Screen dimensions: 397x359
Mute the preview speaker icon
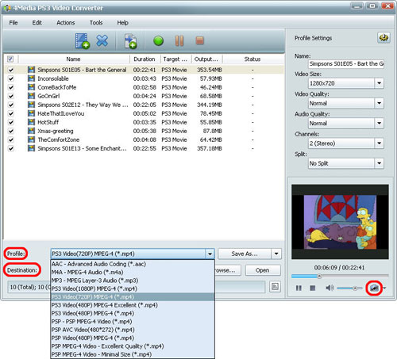pyautogui.click(x=330, y=288)
